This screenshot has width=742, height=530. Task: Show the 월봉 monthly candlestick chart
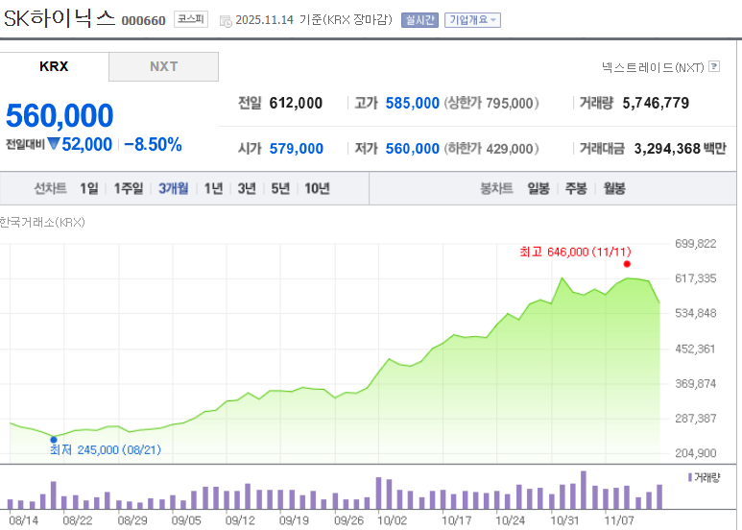click(x=614, y=188)
